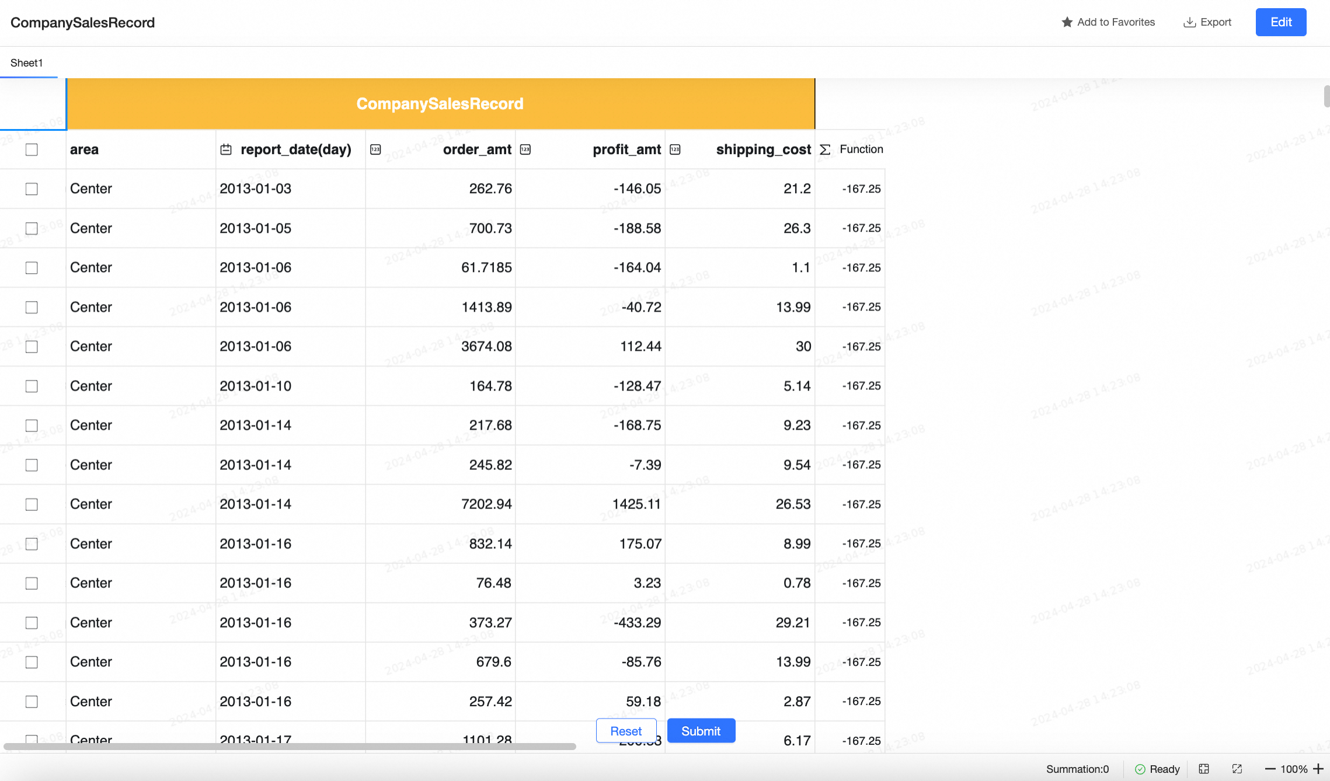Tick the checkbox for the 2013-01-03 row
The image size is (1330, 781).
click(x=32, y=189)
